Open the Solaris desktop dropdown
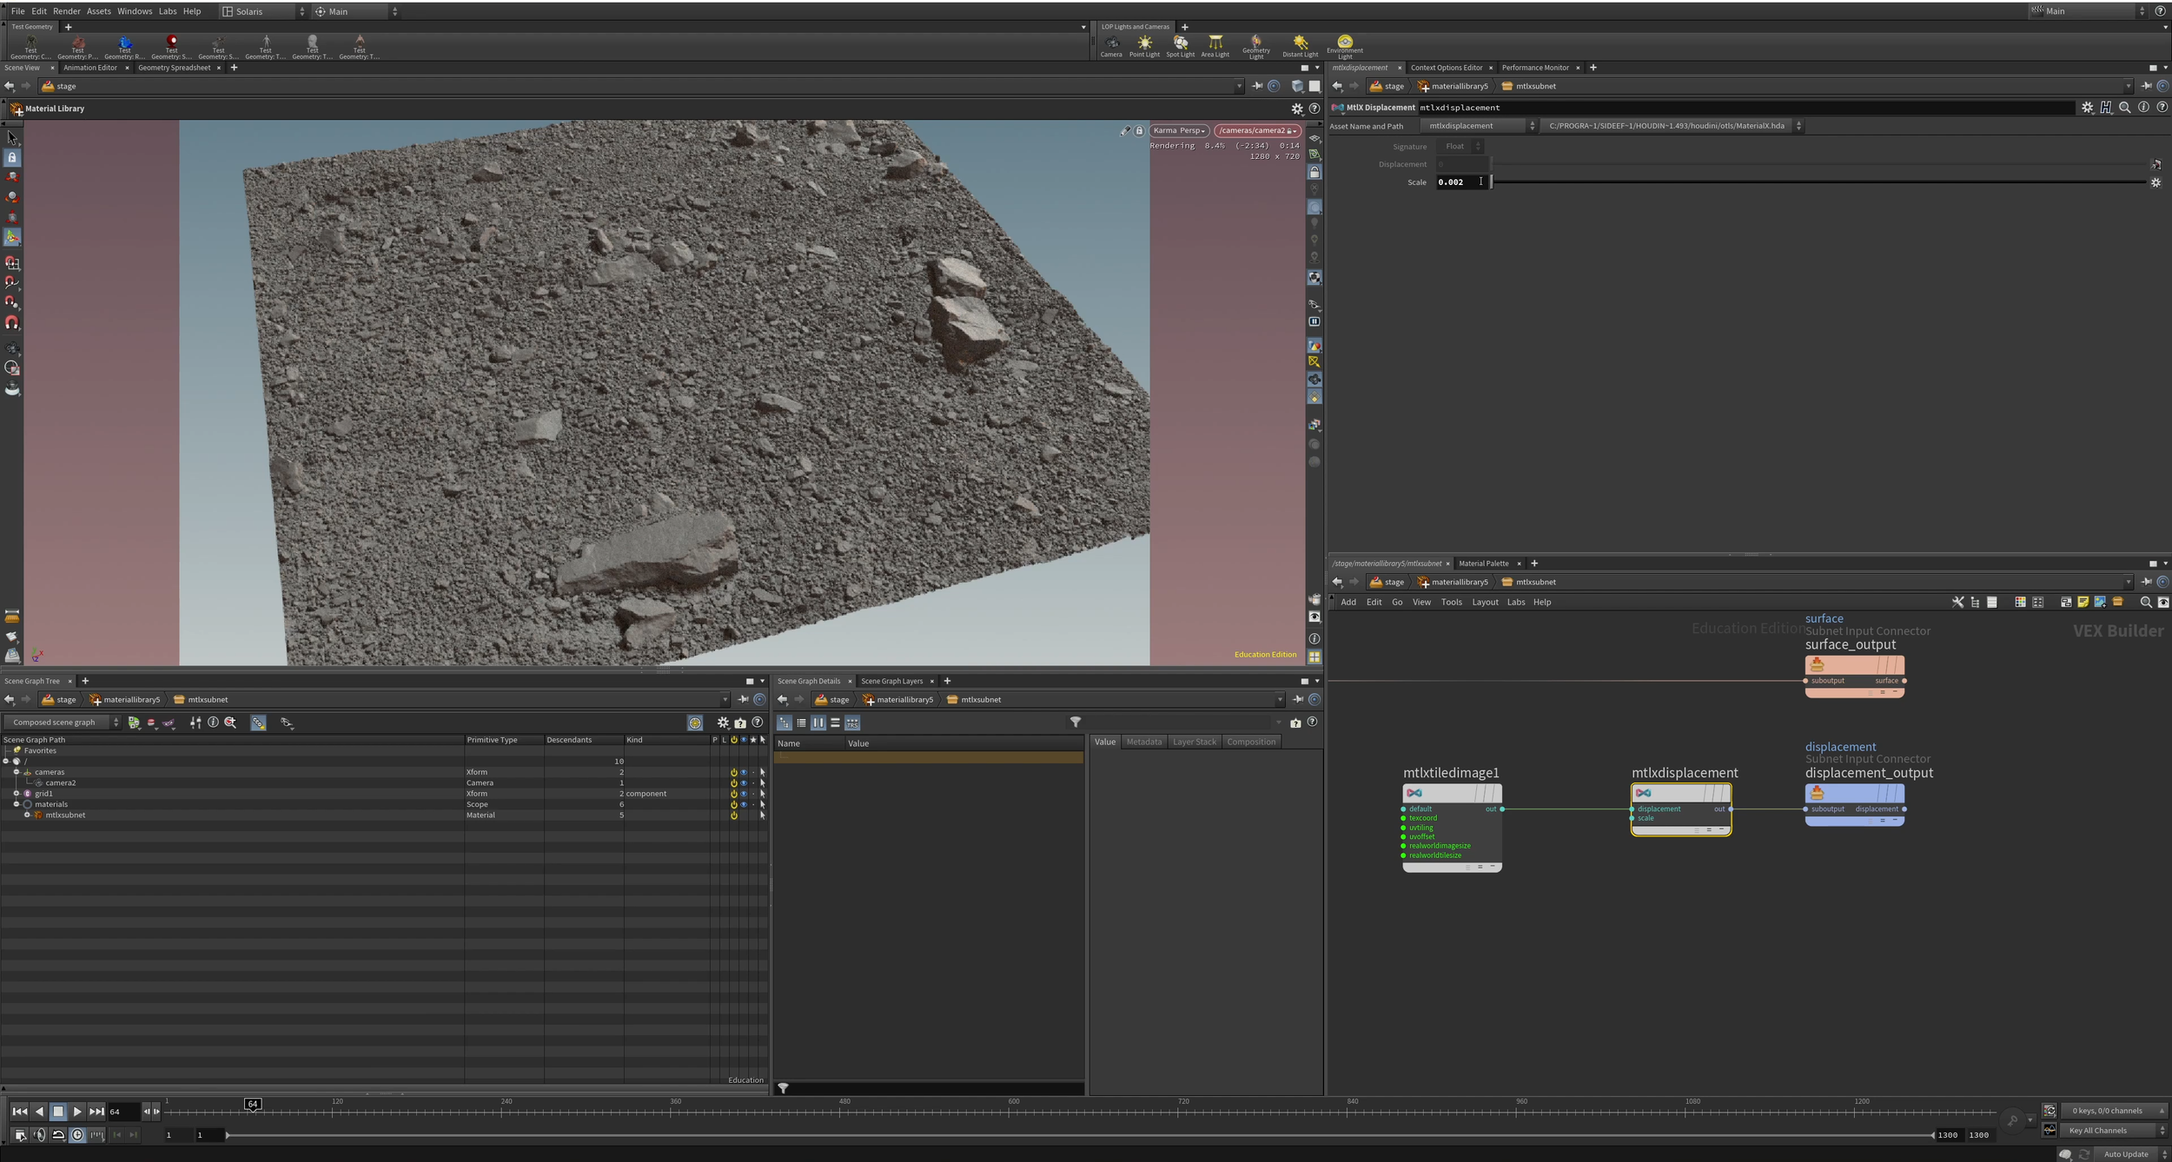 click(x=263, y=11)
